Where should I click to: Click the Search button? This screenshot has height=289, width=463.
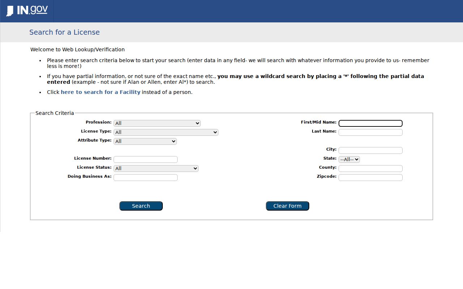141,206
